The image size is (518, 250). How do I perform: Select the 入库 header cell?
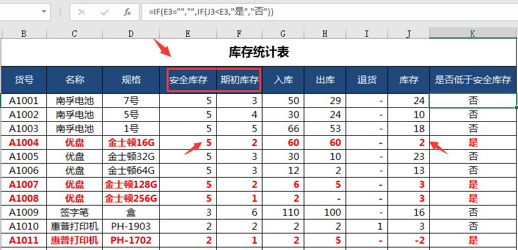click(283, 80)
